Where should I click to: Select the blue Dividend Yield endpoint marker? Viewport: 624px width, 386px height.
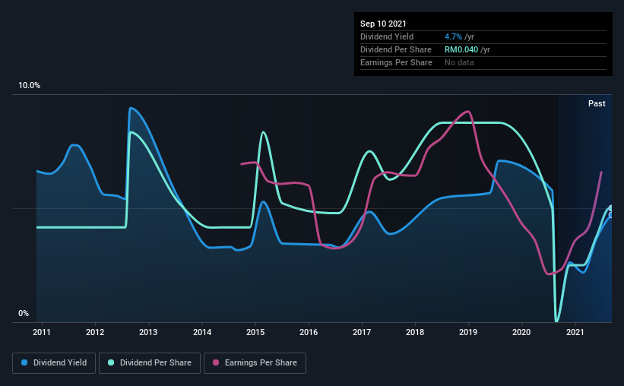(x=611, y=215)
